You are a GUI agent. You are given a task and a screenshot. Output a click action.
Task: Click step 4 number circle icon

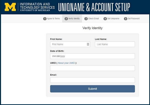(105, 19)
